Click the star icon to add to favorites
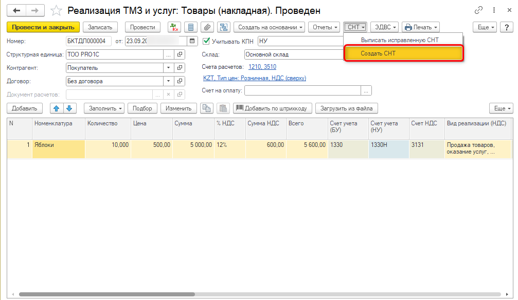The width and height of the screenshot is (518, 300). tap(57, 11)
